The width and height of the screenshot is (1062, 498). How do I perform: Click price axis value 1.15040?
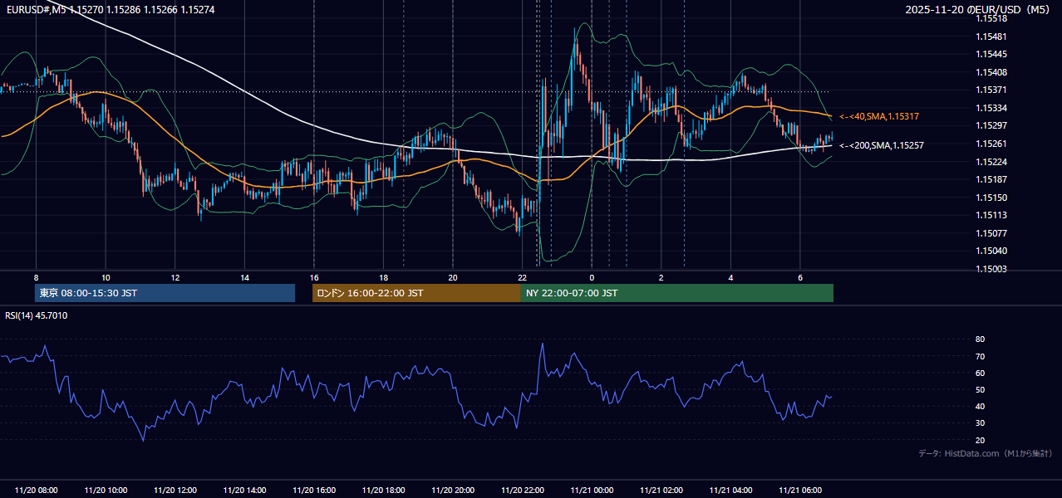click(x=991, y=251)
